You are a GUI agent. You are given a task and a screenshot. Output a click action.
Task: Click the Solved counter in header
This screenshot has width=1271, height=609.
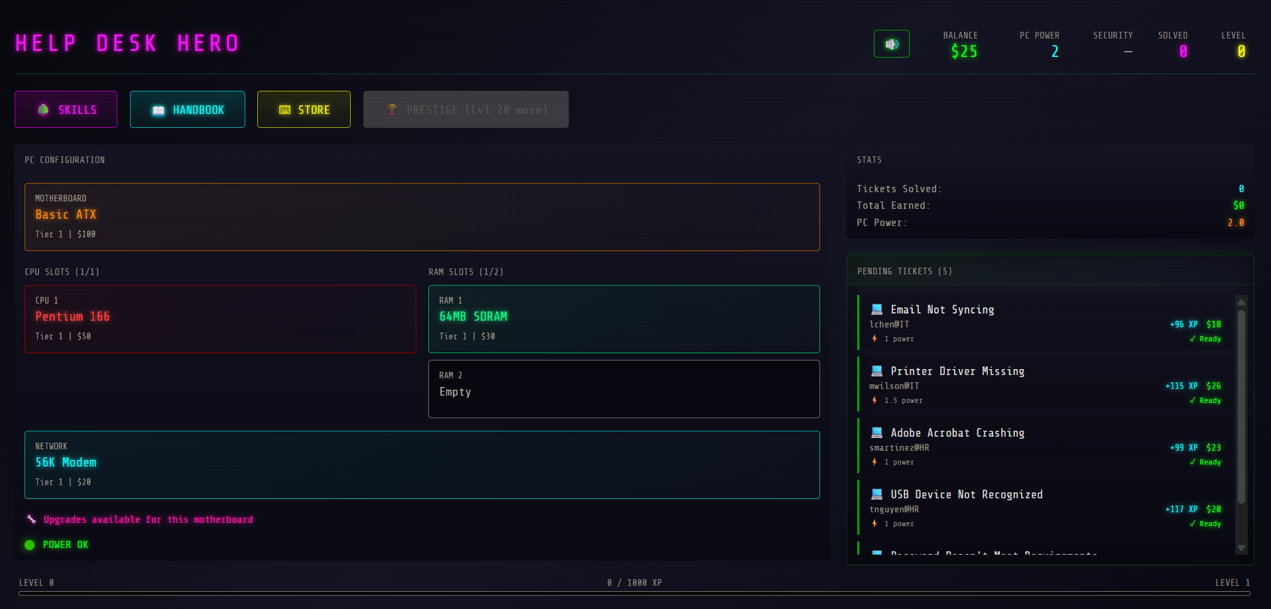pyautogui.click(x=1183, y=52)
